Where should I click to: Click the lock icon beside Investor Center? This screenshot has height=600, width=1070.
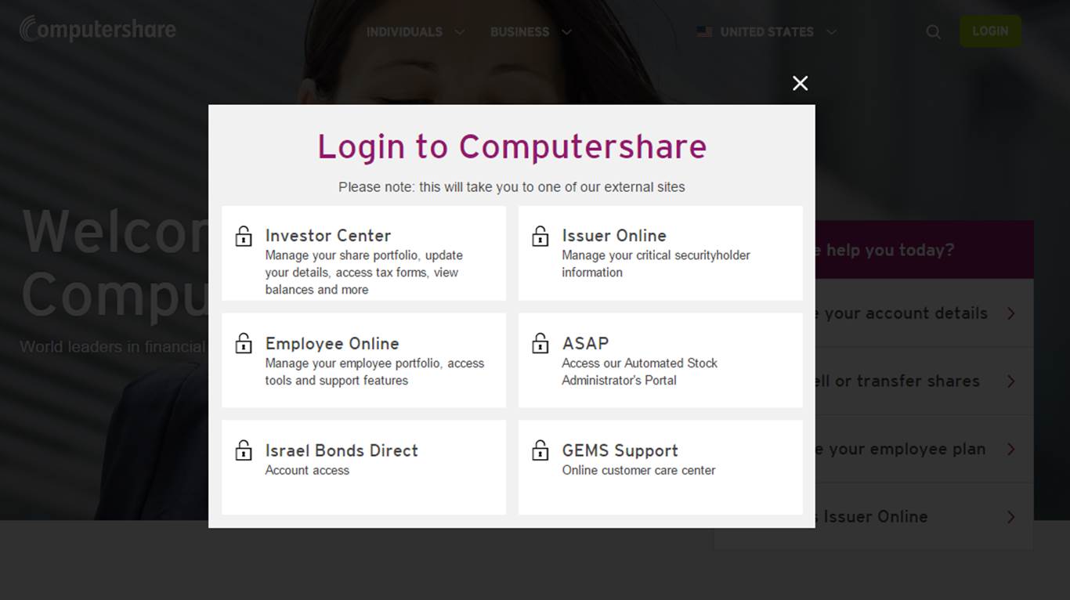[x=244, y=236]
